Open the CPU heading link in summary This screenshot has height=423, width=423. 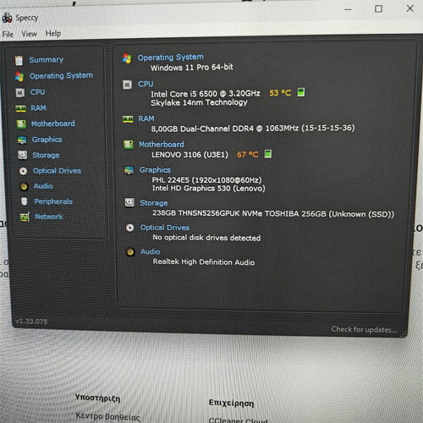click(x=146, y=84)
